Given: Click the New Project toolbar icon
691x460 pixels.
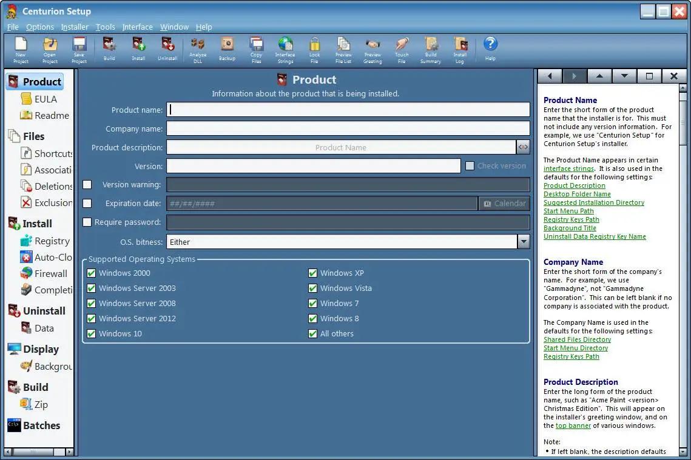Looking at the screenshot, I should [21, 50].
